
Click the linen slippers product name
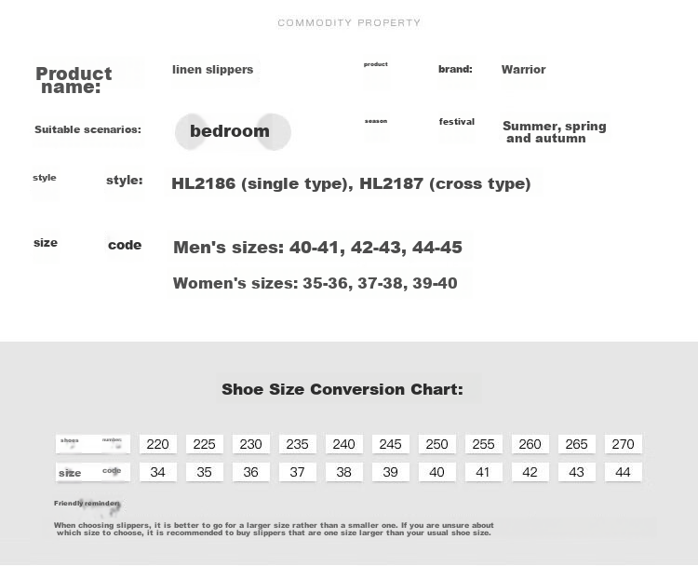tap(213, 70)
